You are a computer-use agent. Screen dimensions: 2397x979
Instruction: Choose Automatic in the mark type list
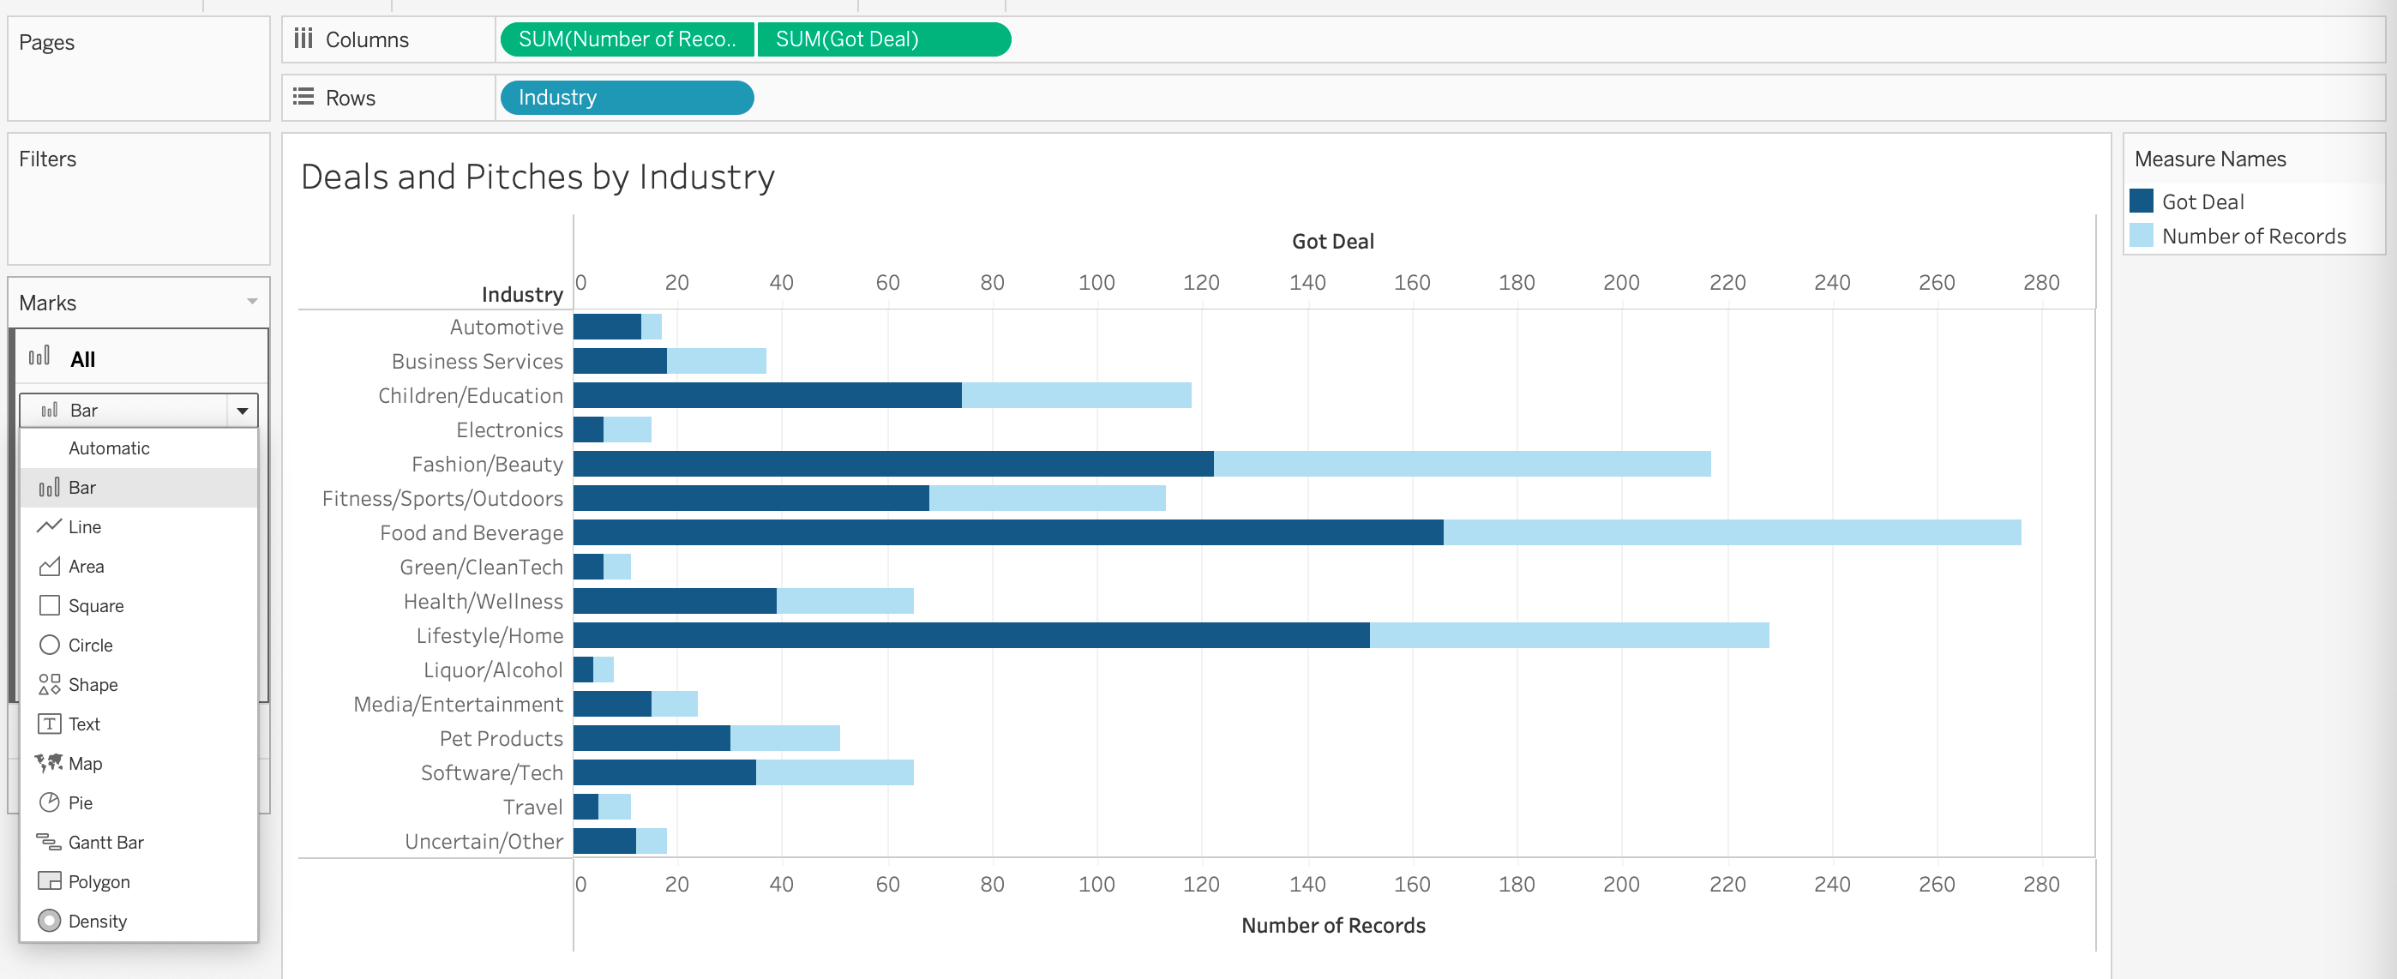(109, 447)
